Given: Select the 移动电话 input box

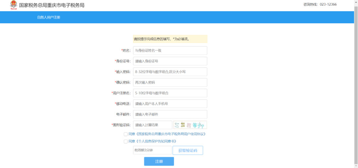Looking at the screenshot, I should point(170,104).
